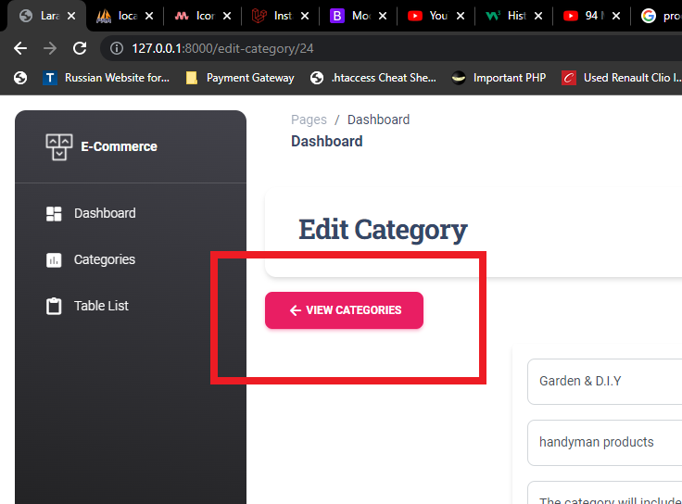Image resolution: width=682 pixels, height=504 pixels.
Task: Click the Edit Category heading
Action: point(383,230)
